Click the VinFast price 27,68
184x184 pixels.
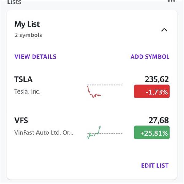click(x=159, y=121)
